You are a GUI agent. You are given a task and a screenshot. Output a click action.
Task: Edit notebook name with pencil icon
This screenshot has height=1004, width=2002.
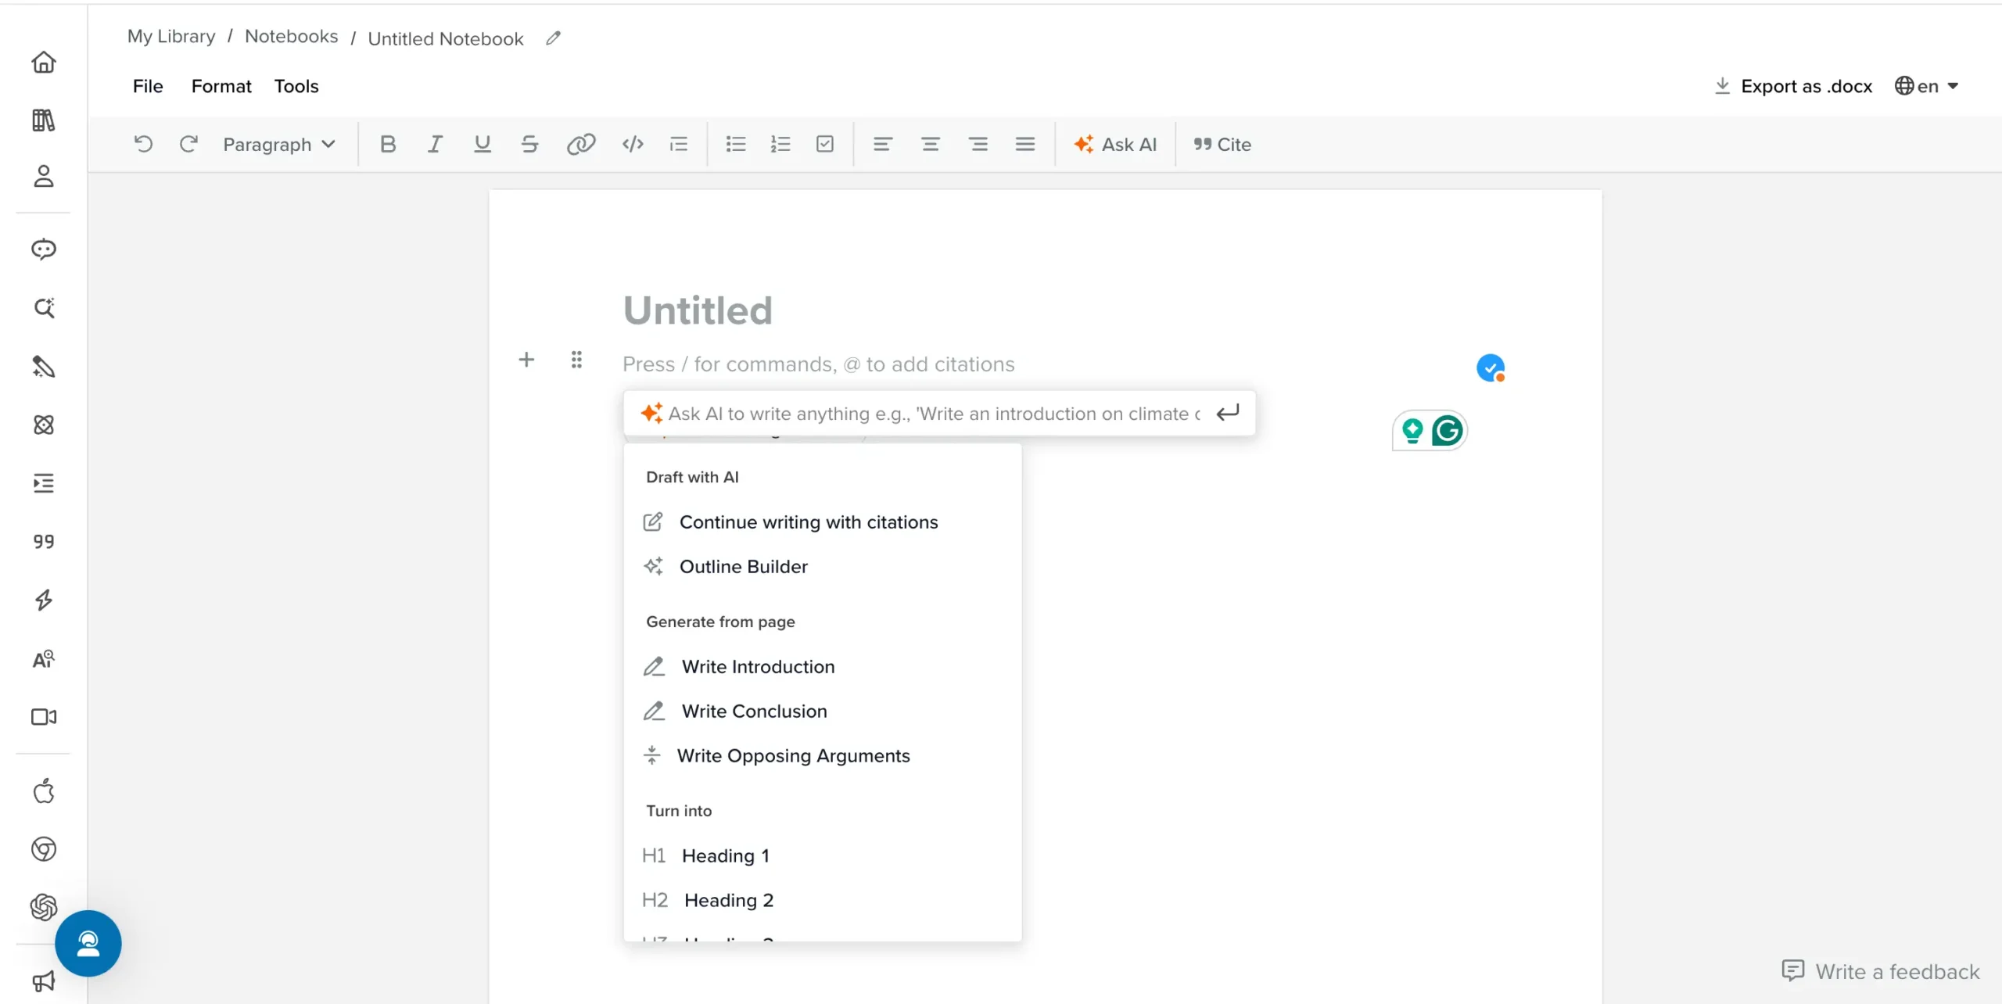click(554, 38)
